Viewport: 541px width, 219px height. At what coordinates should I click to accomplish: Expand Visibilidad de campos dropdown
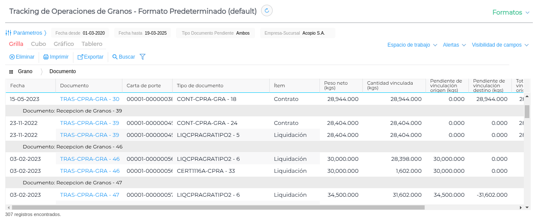(x=500, y=45)
